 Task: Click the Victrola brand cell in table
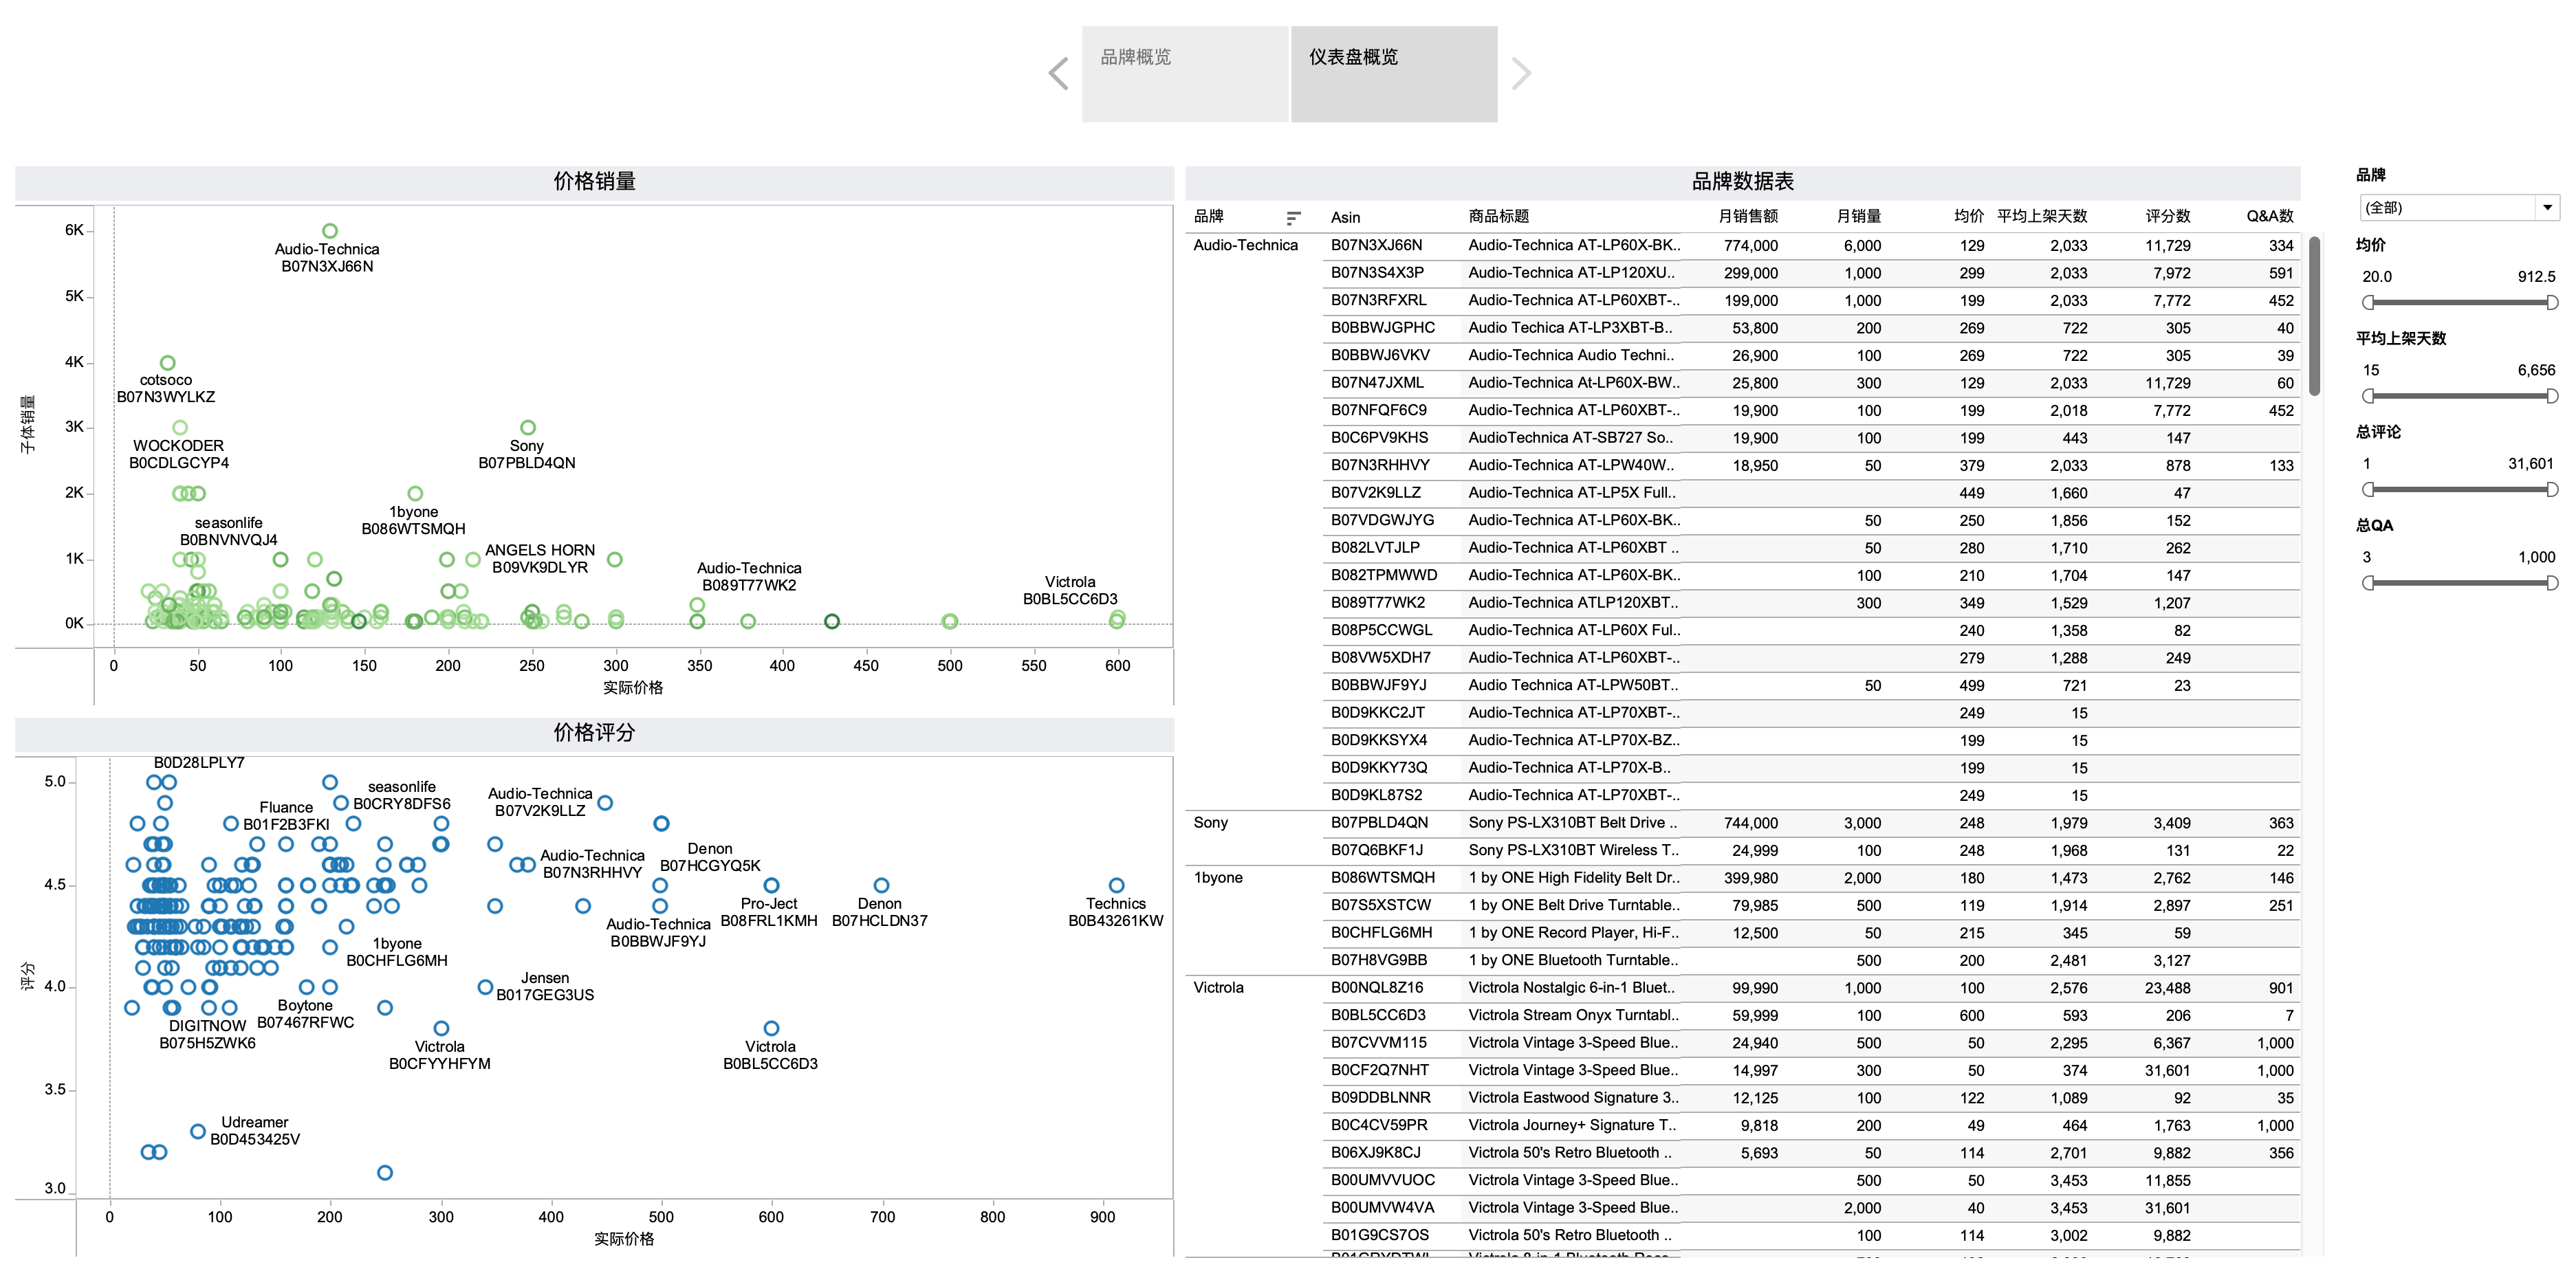tap(1218, 988)
